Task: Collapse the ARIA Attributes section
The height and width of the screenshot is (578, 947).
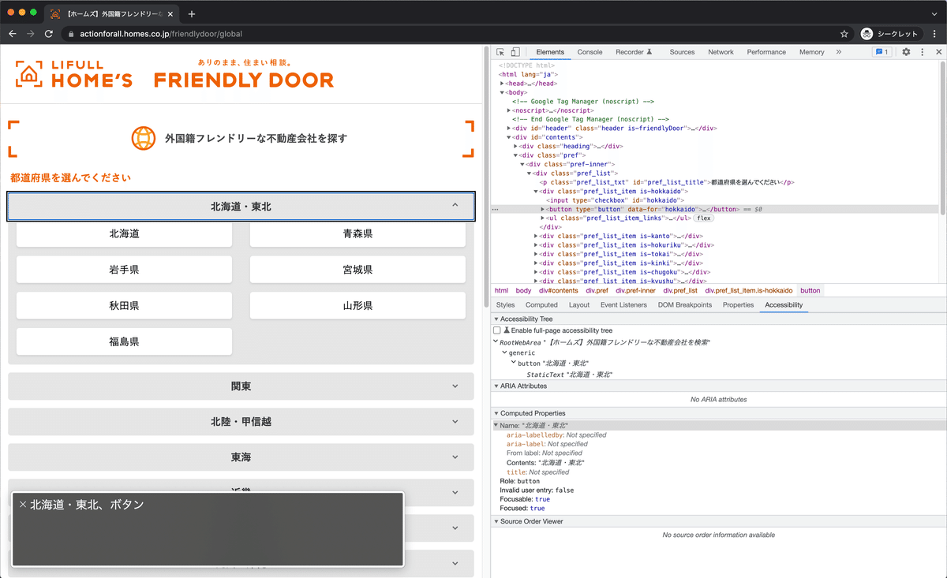Action: click(496, 386)
